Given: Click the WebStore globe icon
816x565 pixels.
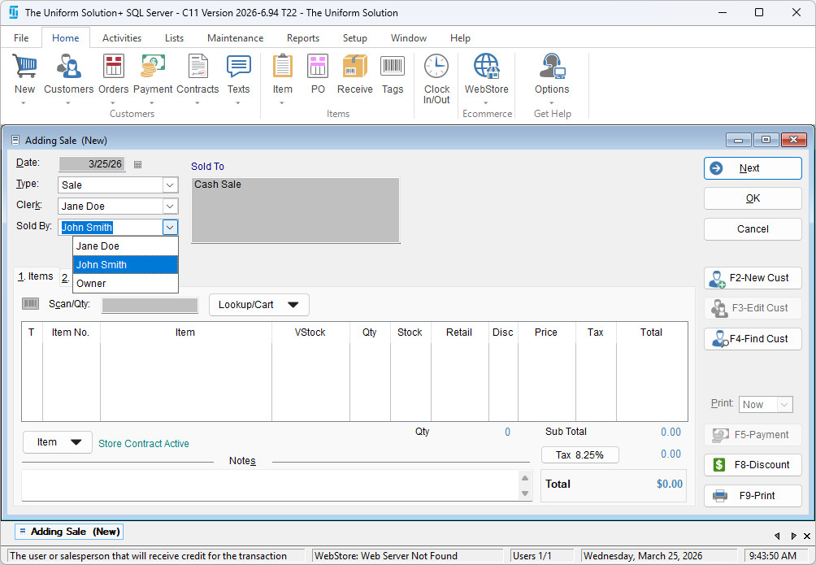Looking at the screenshot, I should click(x=486, y=67).
